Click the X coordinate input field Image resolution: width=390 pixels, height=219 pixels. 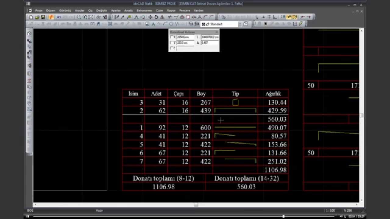[x=186, y=37]
